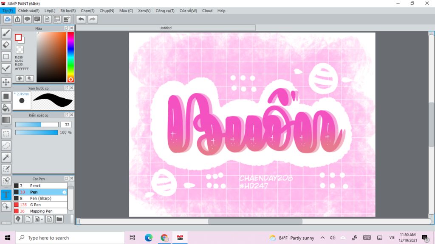The width and height of the screenshot is (435, 244).
Task: Choose the Lasso selection tool
Action: [x=6, y=146]
